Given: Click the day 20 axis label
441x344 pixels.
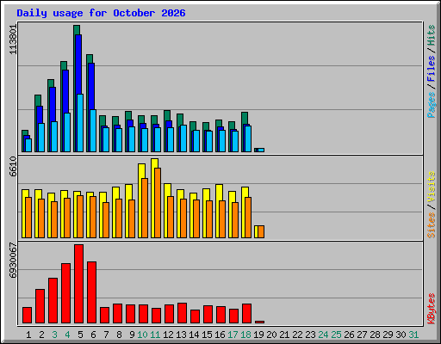Looking at the screenshot, I should point(271,335).
